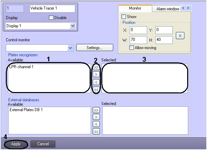Click move-all-right button for Plates recognizers
This screenshot has height=150, width=207.
[96, 67]
